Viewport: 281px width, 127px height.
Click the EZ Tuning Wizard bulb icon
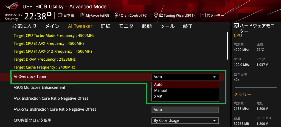click(156, 15)
